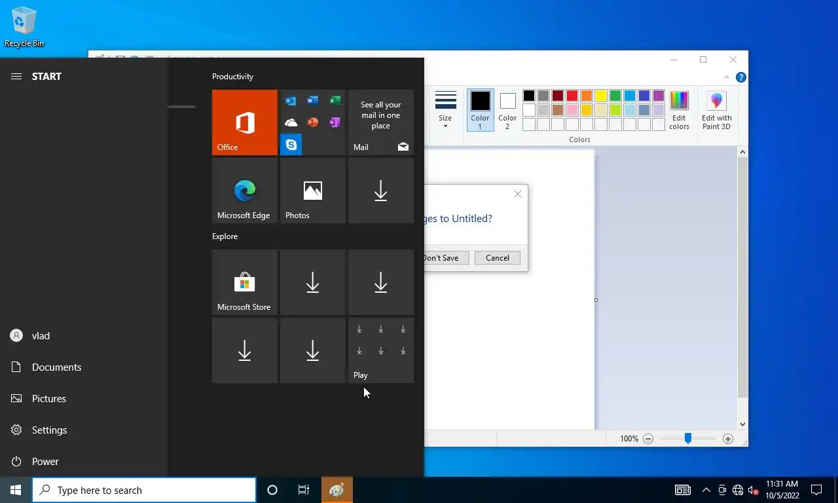The image size is (838, 503).
Task: Open the Play folder tile
Action: 381,350
